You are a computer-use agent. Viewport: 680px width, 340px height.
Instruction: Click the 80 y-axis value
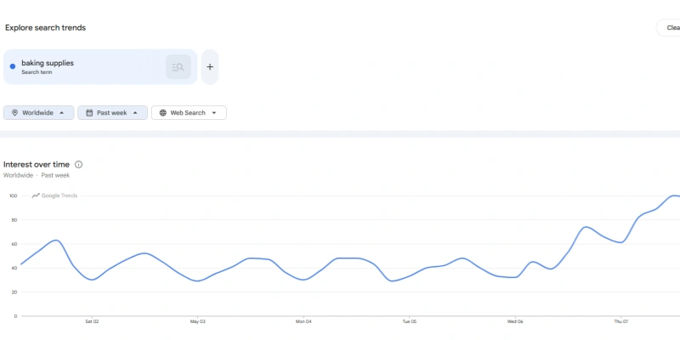point(14,220)
